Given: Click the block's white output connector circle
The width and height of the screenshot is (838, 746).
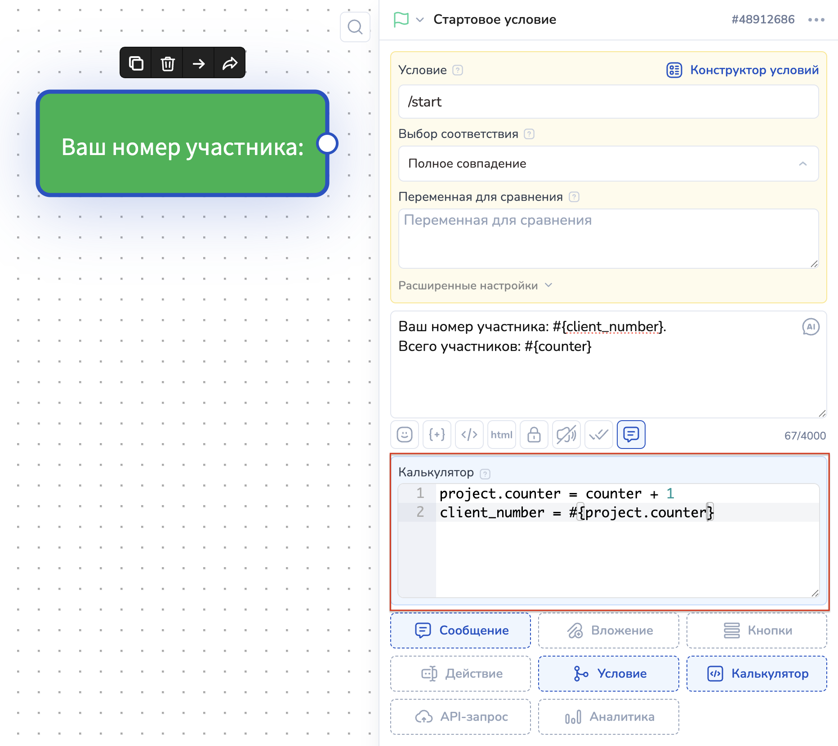Looking at the screenshot, I should [x=327, y=143].
